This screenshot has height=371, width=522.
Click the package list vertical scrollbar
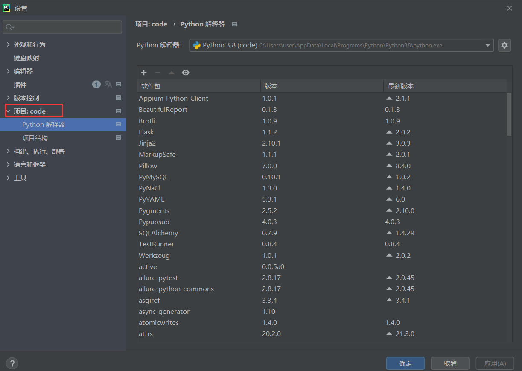509,114
